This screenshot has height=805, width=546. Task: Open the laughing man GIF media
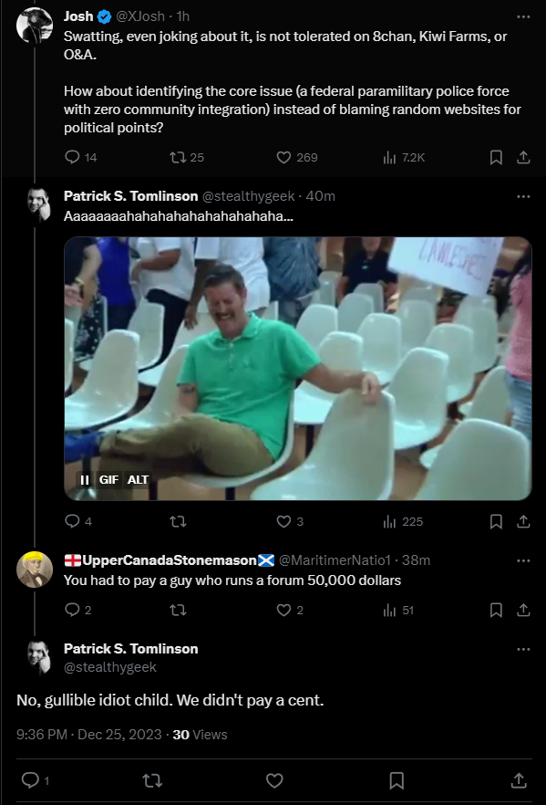coord(298,368)
